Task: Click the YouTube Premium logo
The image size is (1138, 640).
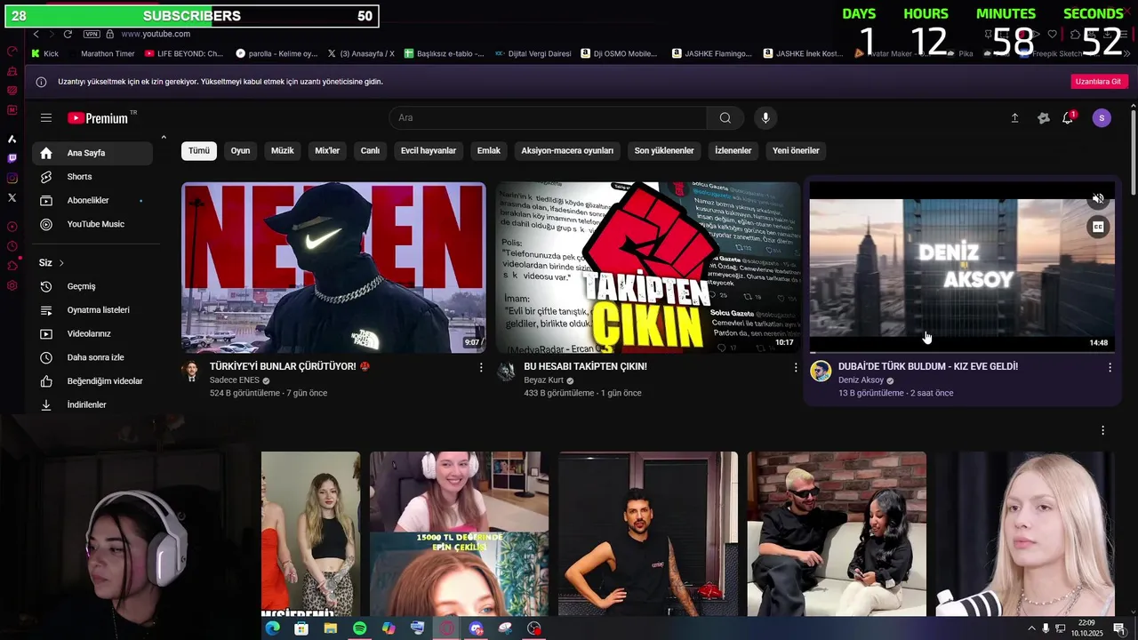Action: pyautogui.click(x=99, y=118)
